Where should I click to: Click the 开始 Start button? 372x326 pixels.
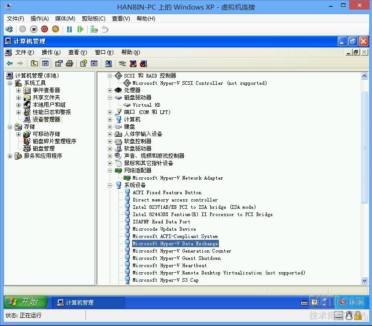click(25, 302)
